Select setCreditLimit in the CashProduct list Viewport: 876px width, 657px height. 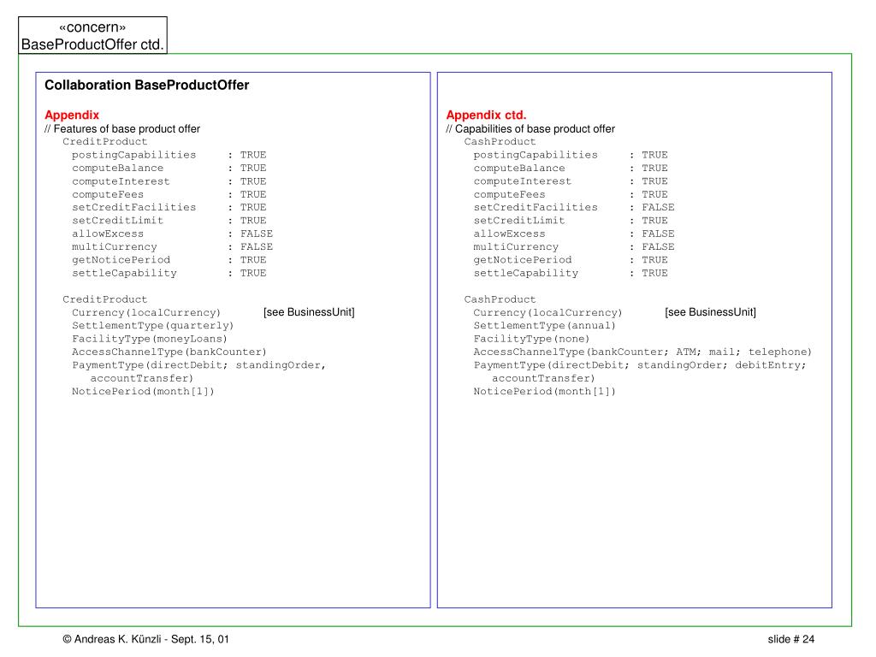tap(519, 221)
